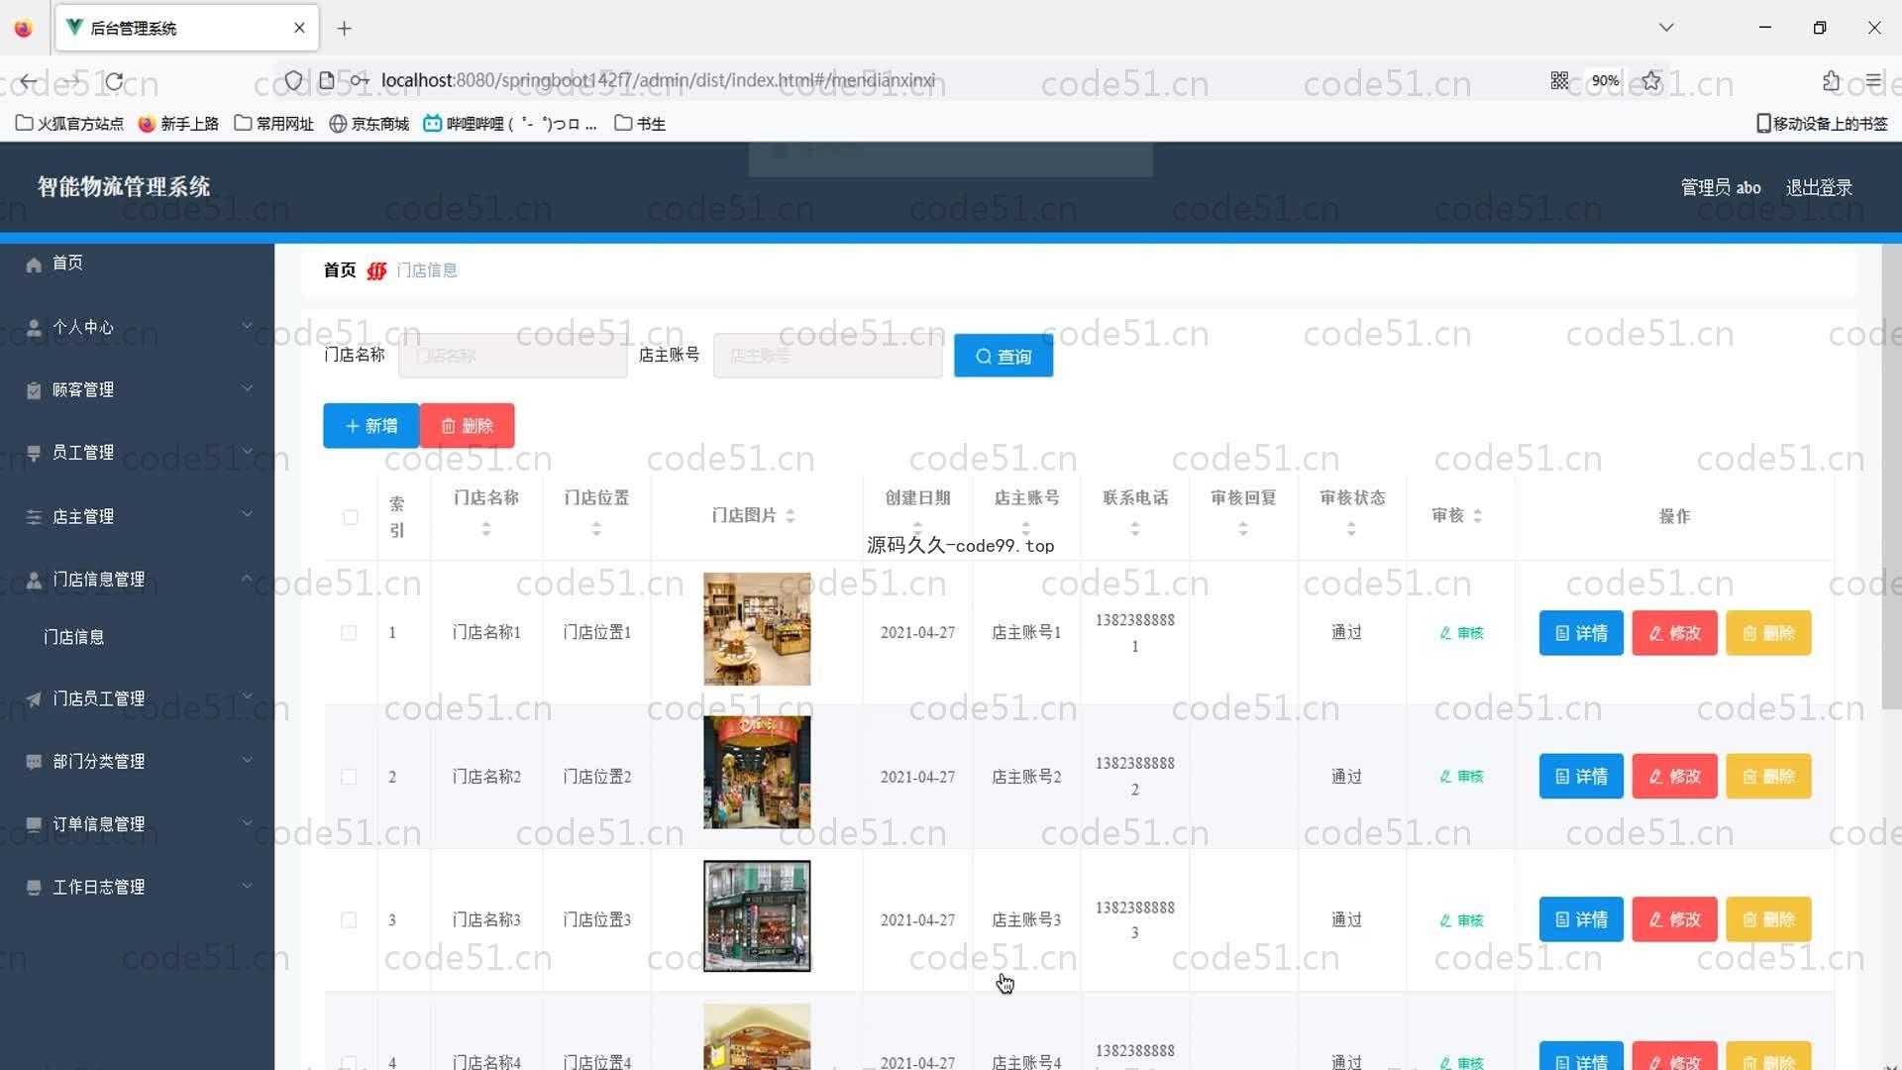Click the QR code icon in address bar
Image resolution: width=1902 pixels, height=1070 pixels.
(x=1559, y=81)
